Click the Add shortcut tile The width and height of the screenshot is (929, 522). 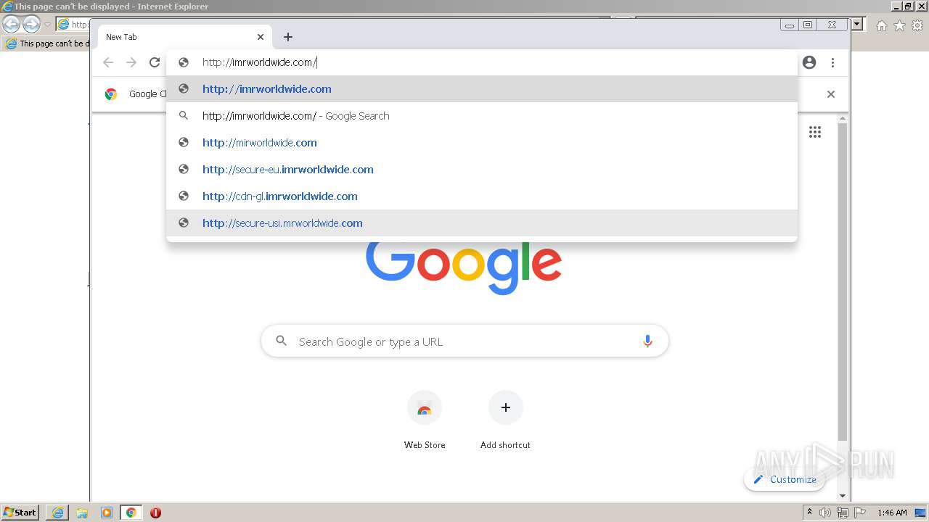505,419
